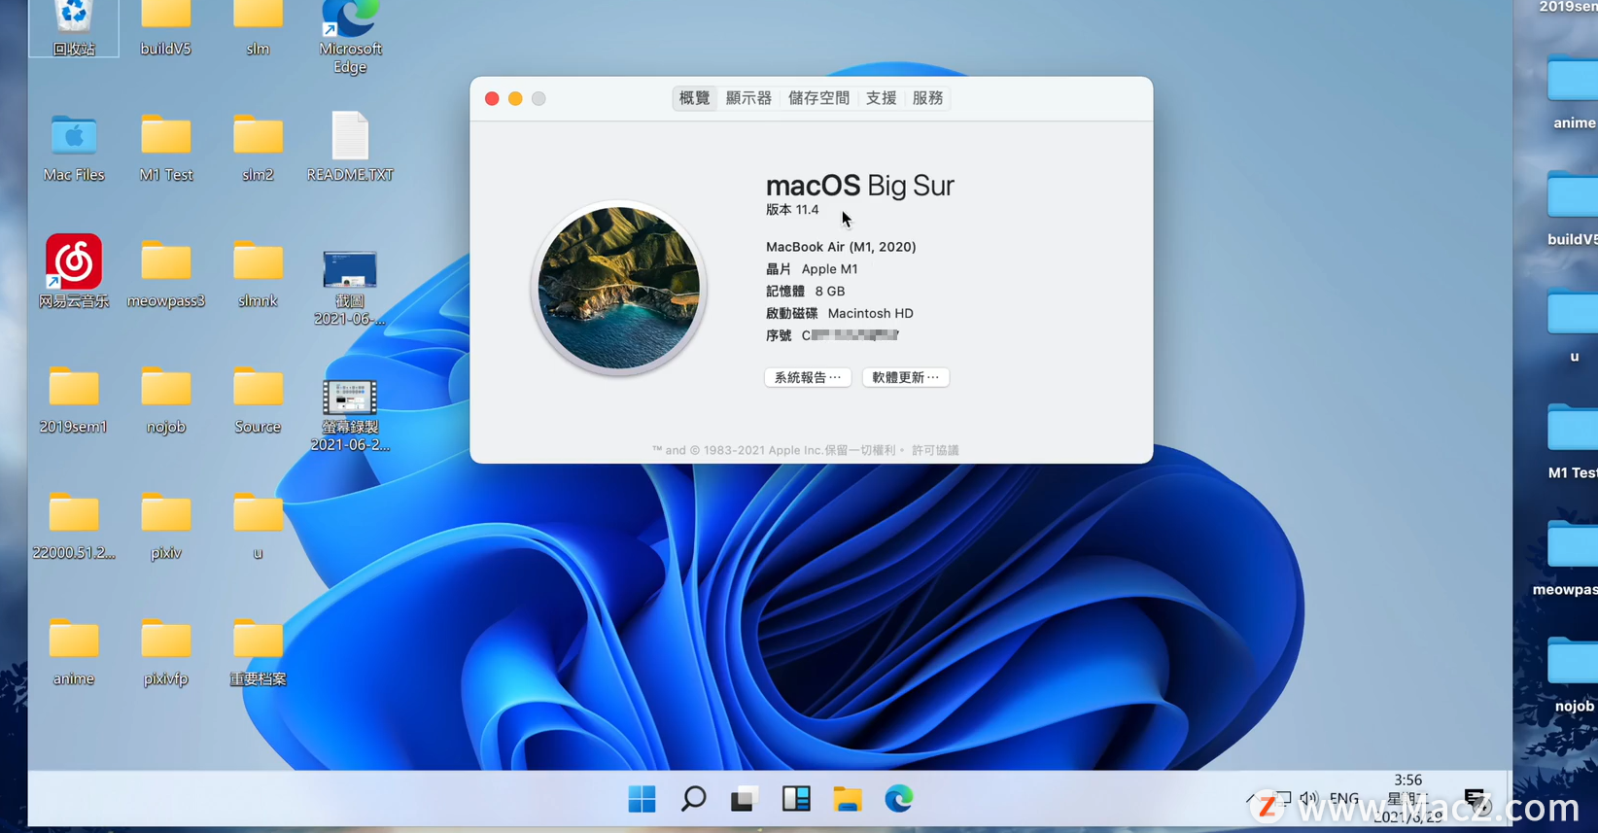Click the Big Sur wallpaper image
Image resolution: width=1598 pixels, height=833 pixels.
[619, 288]
